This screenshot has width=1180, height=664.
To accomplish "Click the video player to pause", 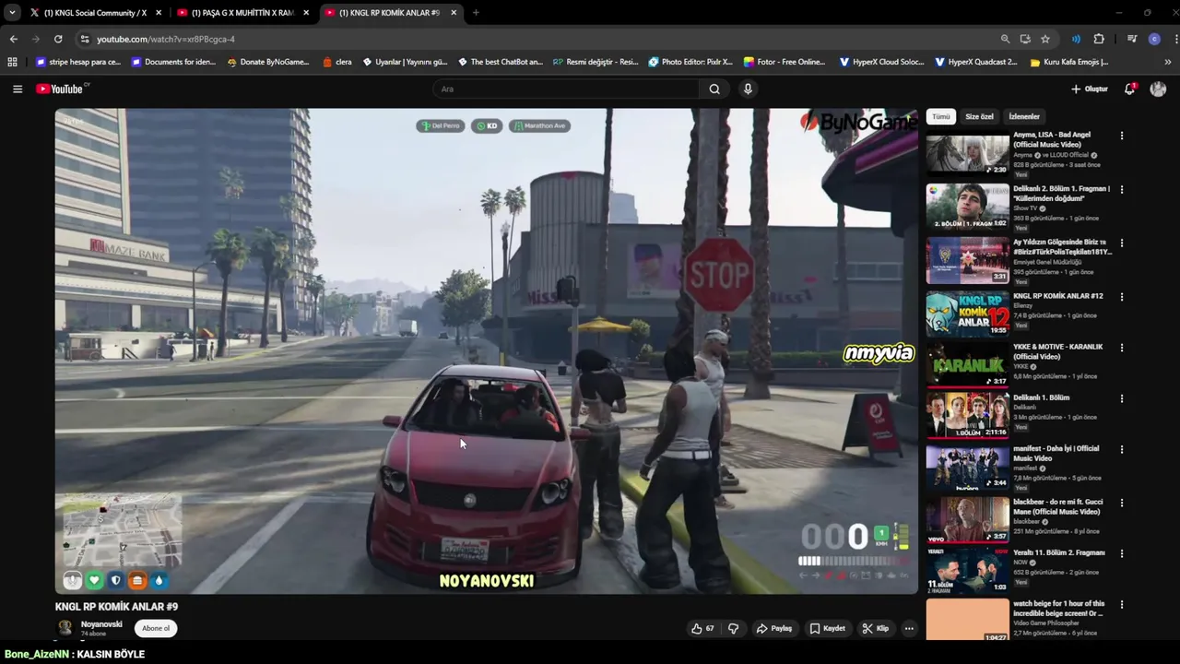I will 487,350.
